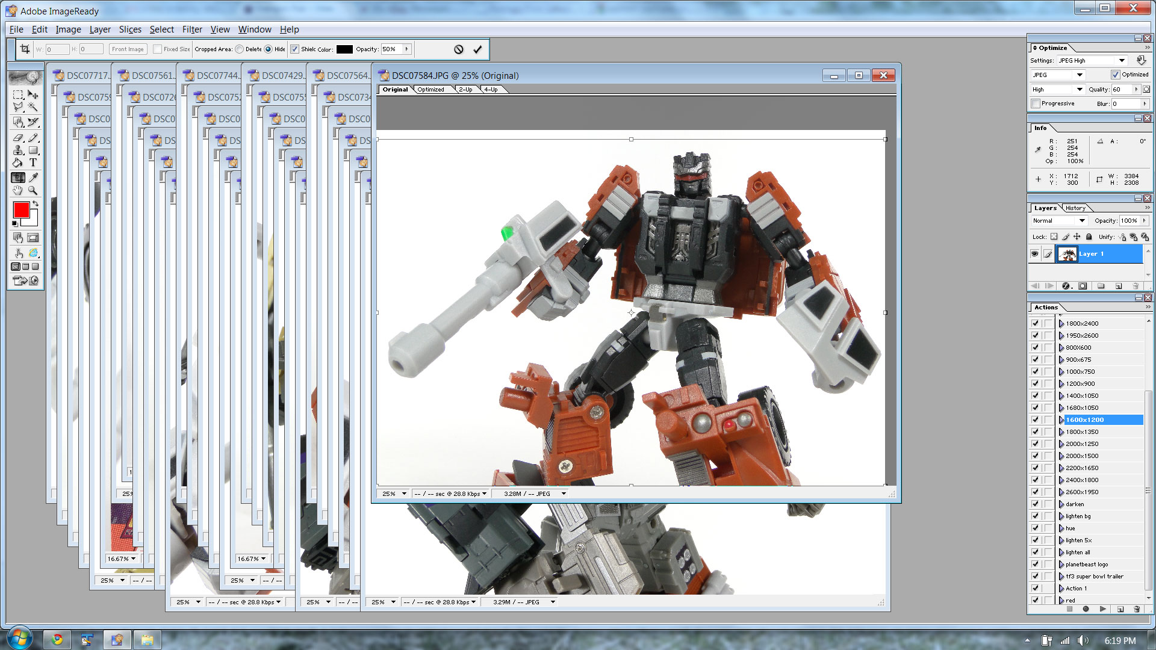Select the Rectangular Marquee tool
This screenshot has height=650, width=1156.
coord(18,94)
